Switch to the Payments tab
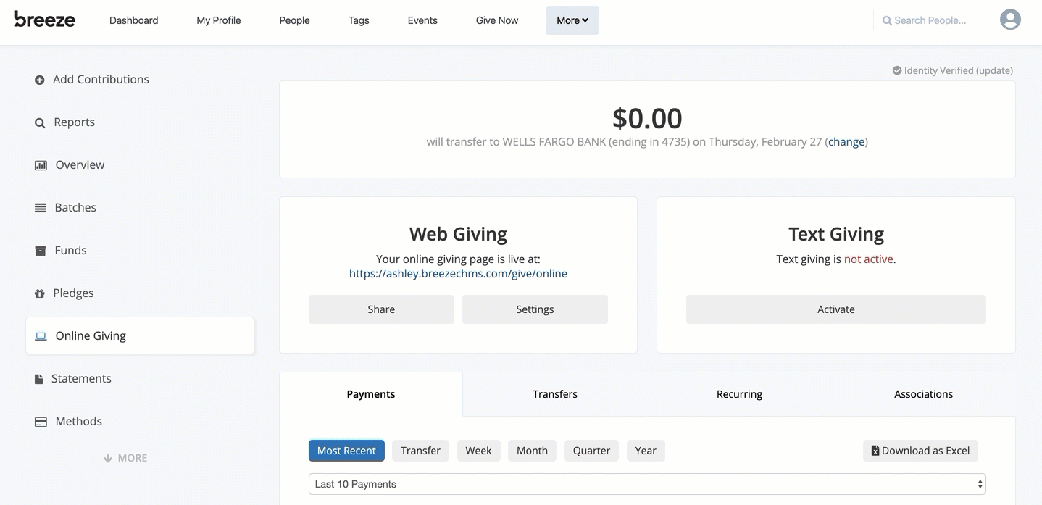This screenshot has width=1042, height=505. coord(371,394)
